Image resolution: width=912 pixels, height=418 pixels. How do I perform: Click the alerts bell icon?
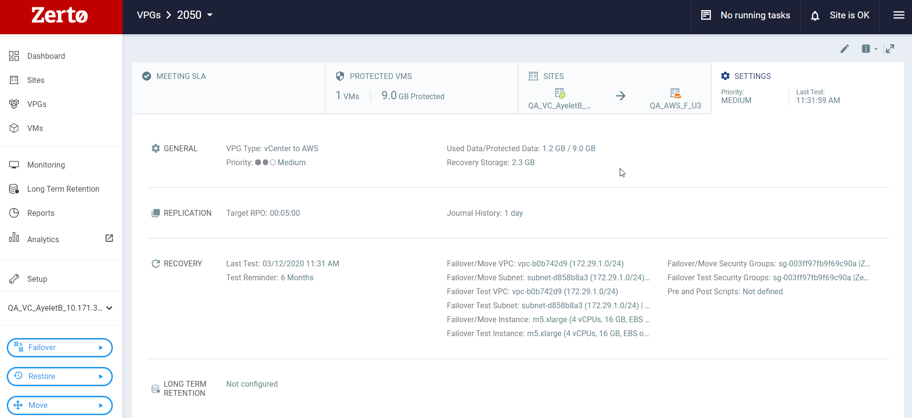tap(815, 16)
